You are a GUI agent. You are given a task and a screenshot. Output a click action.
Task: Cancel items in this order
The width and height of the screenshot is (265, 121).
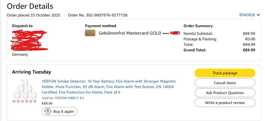(225, 83)
